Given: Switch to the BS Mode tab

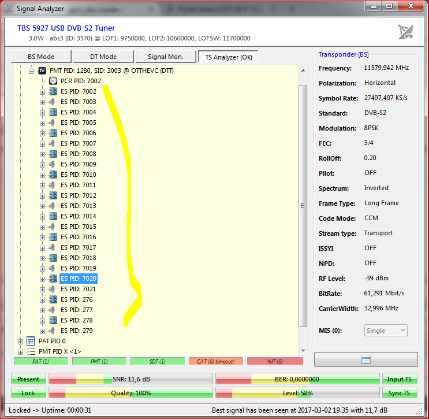Looking at the screenshot, I should click(42, 57).
